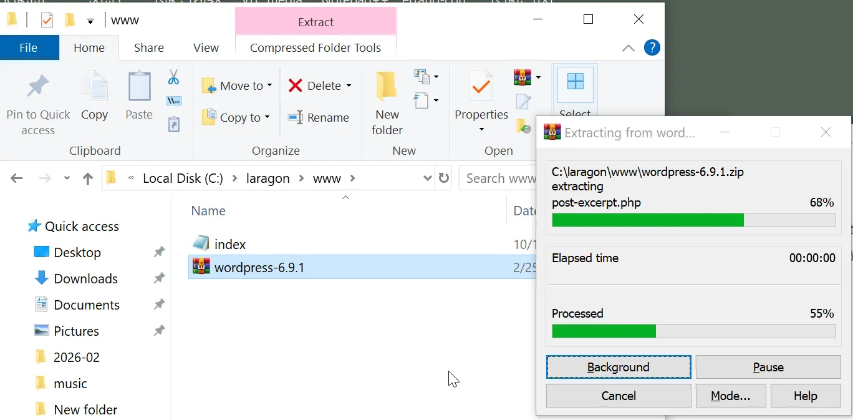Switch to the Home ribbon tab
The width and height of the screenshot is (853, 420).
coord(89,47)
